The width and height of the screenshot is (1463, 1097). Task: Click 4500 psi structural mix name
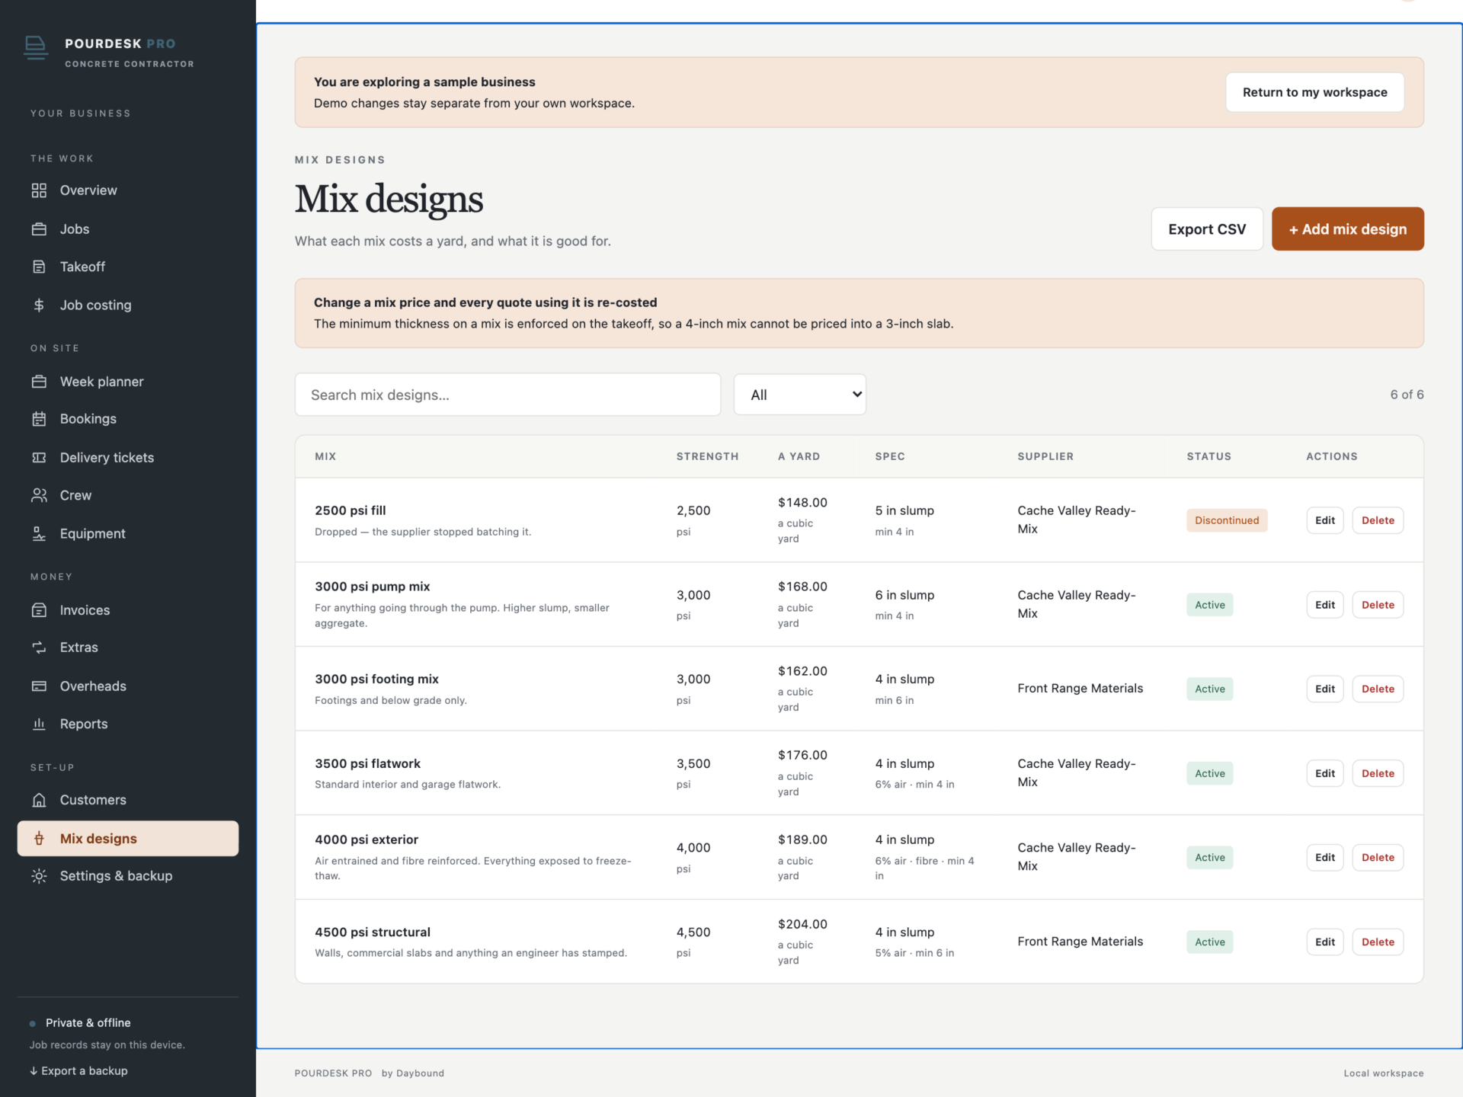(373, 932)
